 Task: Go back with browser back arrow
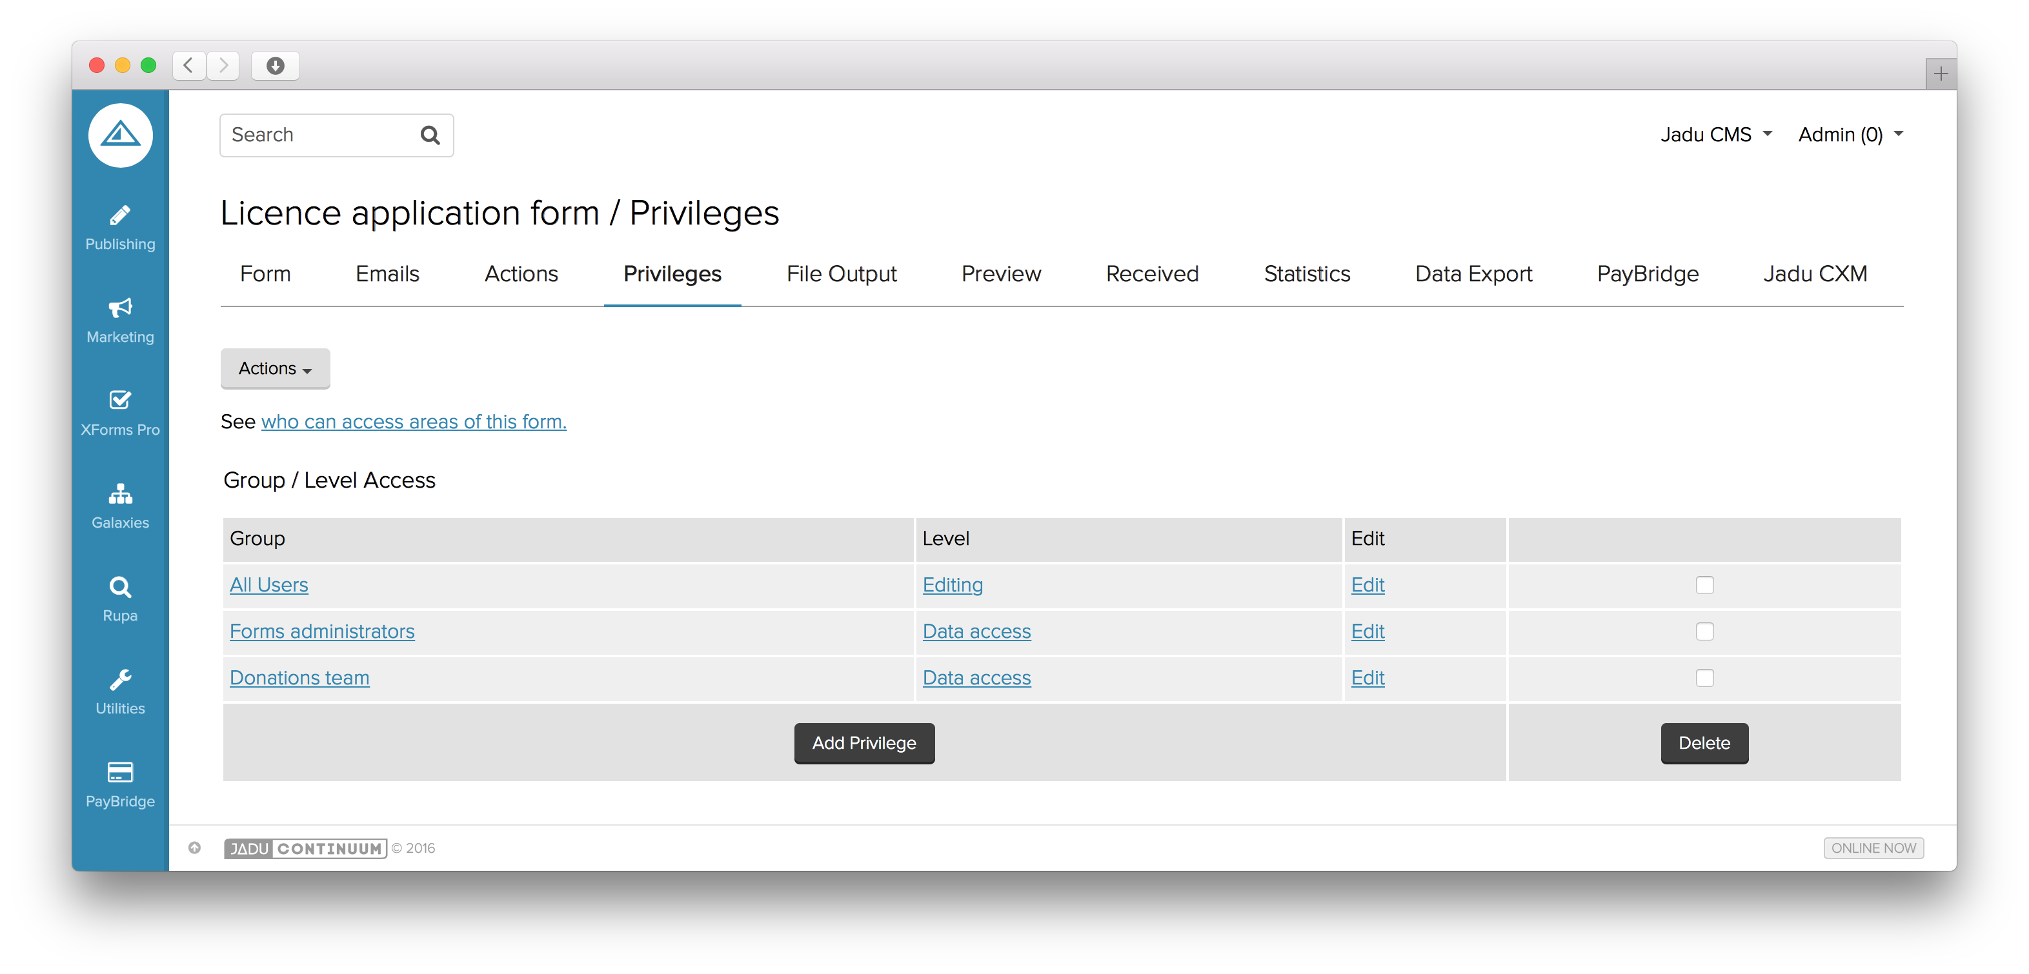point(188,65)
